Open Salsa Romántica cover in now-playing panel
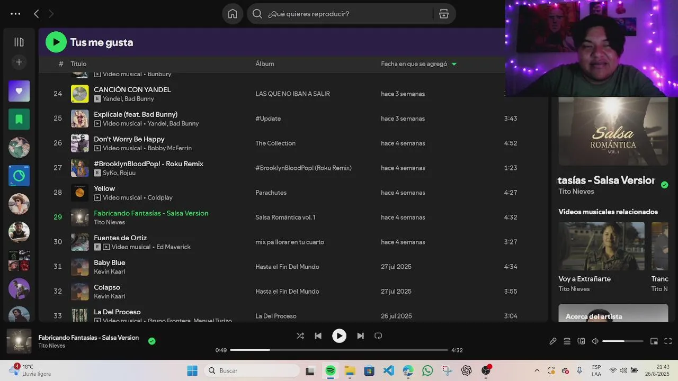 pos(613,131)
